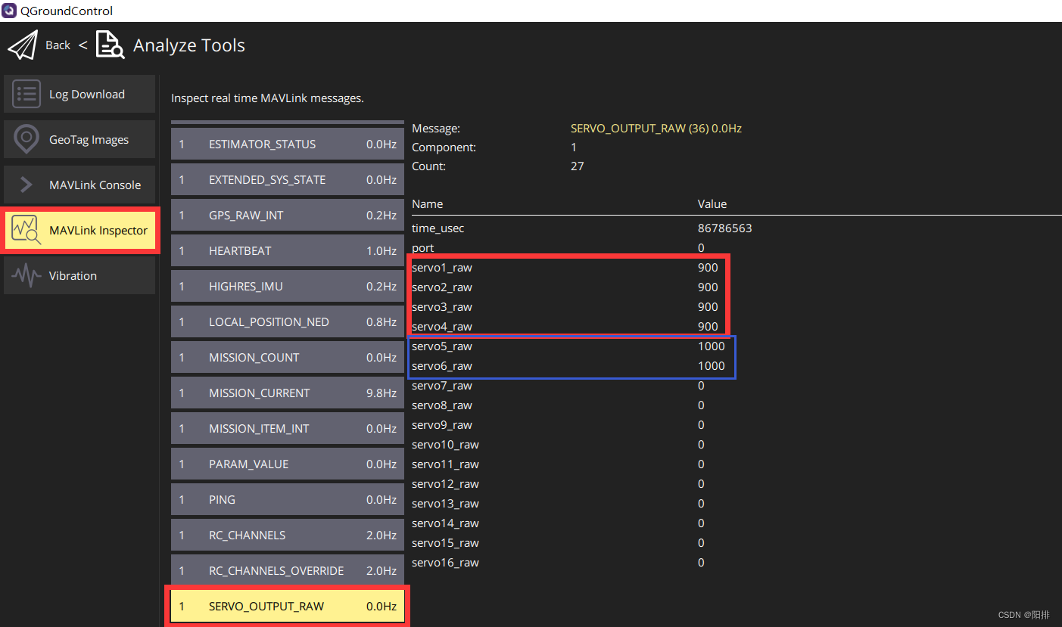Click the Vibration waveform icon

click(26, 275)
